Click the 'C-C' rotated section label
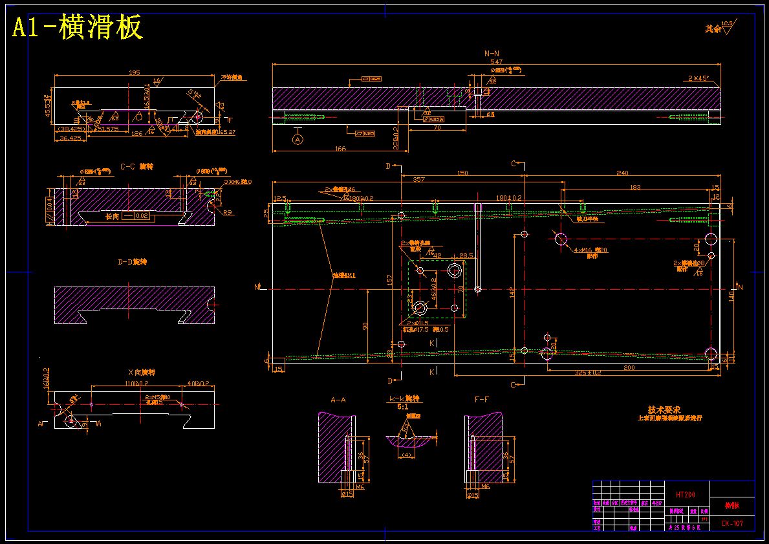769x544 pixels. tap(137, 167)
